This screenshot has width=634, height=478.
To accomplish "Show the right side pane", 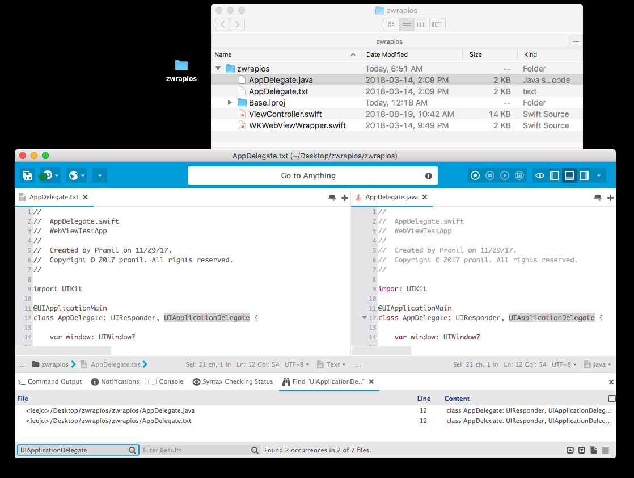I will 584,175.
